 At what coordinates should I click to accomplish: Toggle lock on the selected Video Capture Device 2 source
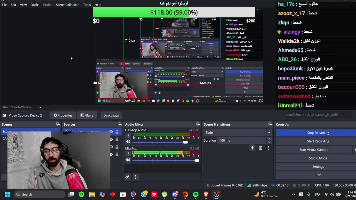pyautogui.click(x=117, y=132)
